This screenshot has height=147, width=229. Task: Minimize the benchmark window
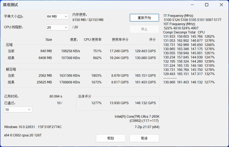[x=192, y=5]
